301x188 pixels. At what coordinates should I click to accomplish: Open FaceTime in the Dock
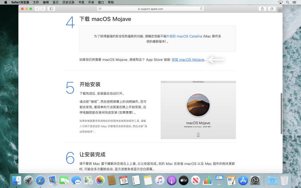pyautogui.click(x=64, y=180)
